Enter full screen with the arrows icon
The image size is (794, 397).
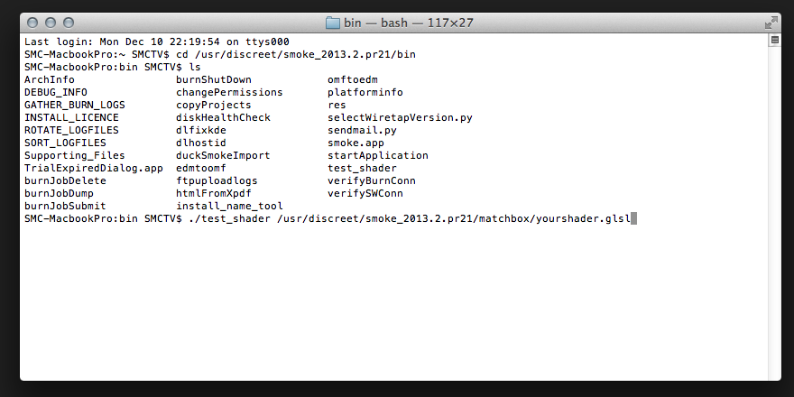pos(771,21)
